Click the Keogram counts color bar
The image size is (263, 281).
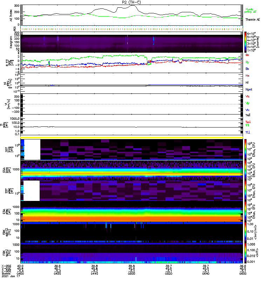pos(245,42)
